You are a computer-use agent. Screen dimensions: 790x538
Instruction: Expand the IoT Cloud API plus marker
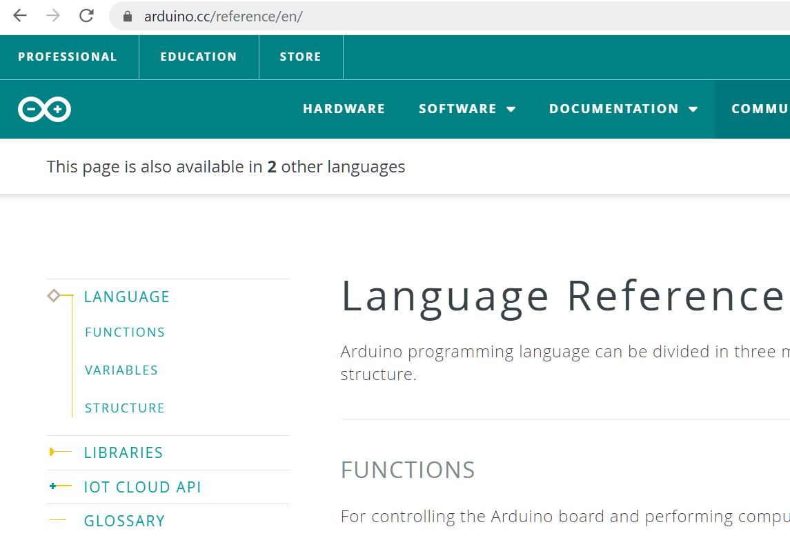(53, 486)
